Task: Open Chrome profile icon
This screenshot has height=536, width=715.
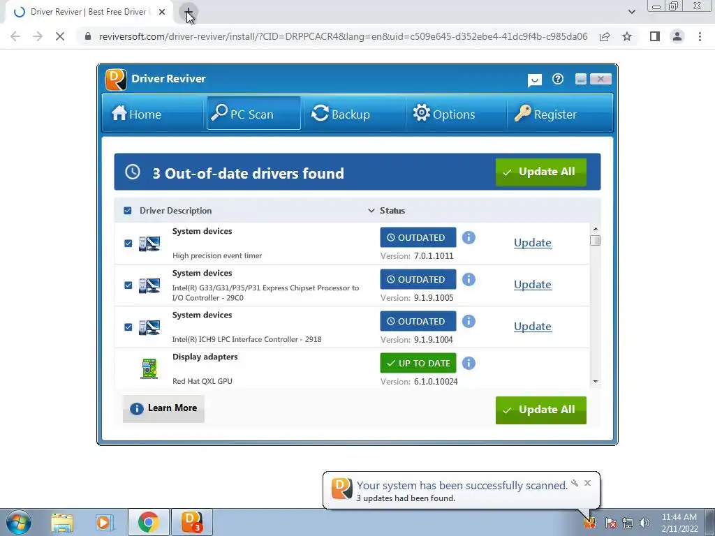Action: pyautogui.click(x=677, y=36)
